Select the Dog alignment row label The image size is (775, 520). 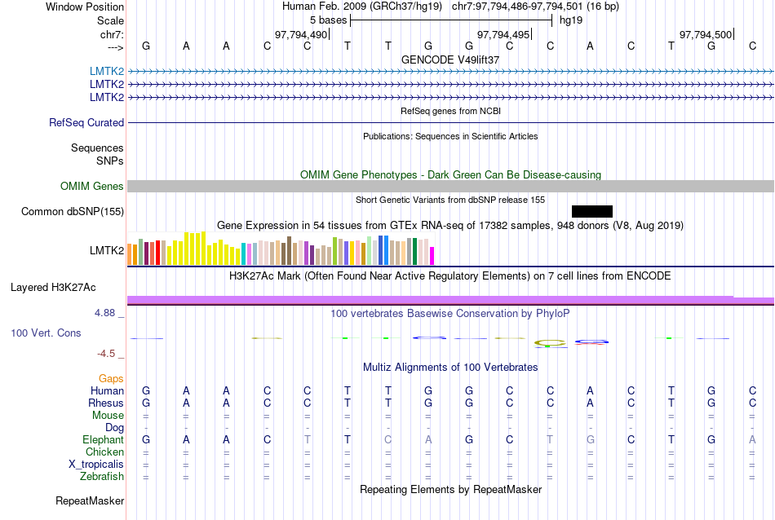[x=114, y=428]
